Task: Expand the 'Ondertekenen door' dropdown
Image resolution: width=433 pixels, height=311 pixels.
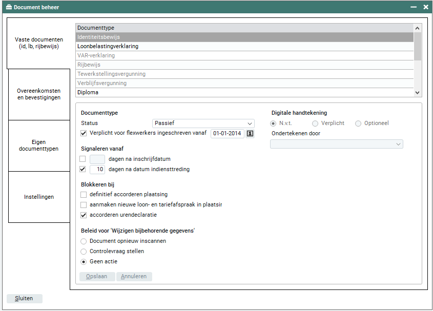Action: tap(337, 144)
